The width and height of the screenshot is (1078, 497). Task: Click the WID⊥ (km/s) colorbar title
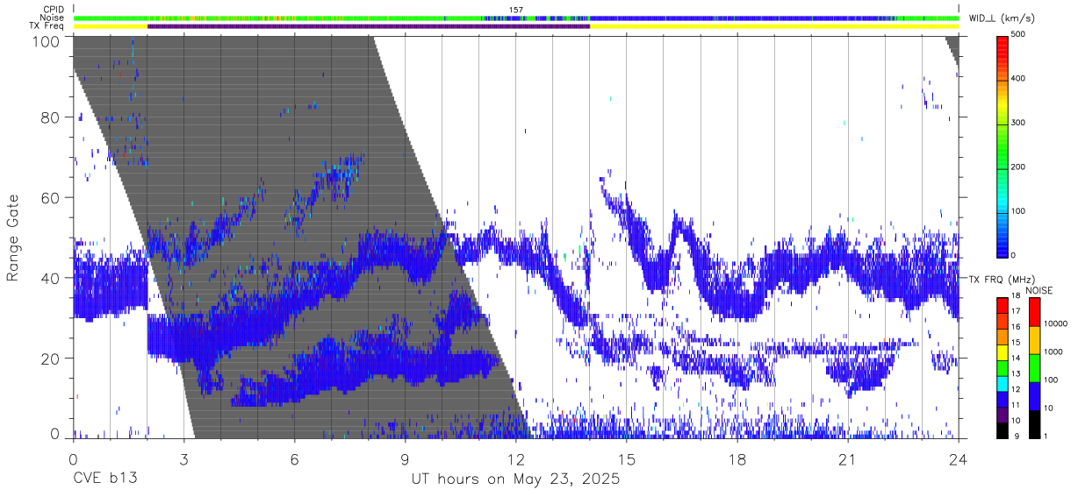click(1003, 18)
